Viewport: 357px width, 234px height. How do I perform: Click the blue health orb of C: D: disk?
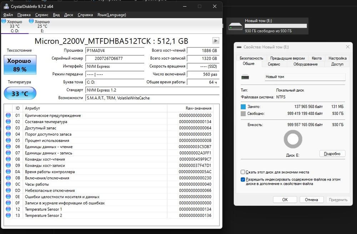point(4,21)
